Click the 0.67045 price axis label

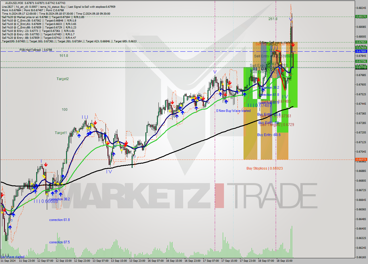(361, 152)
